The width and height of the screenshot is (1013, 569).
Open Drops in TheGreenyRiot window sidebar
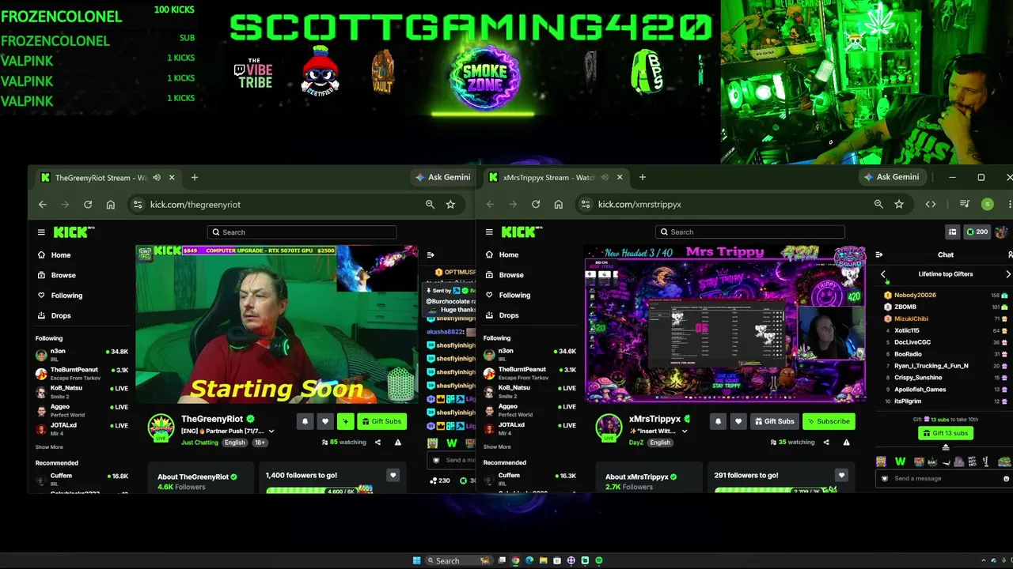55,315
